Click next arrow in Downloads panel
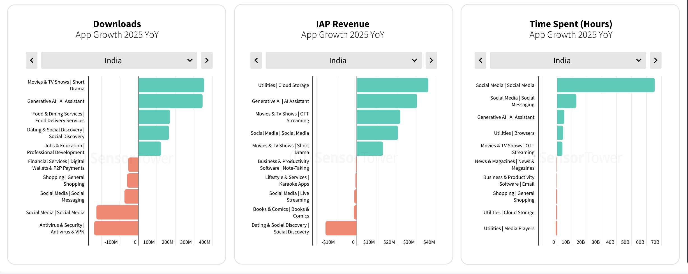This screenshot has height=274, width=688. tap(207, 60)
